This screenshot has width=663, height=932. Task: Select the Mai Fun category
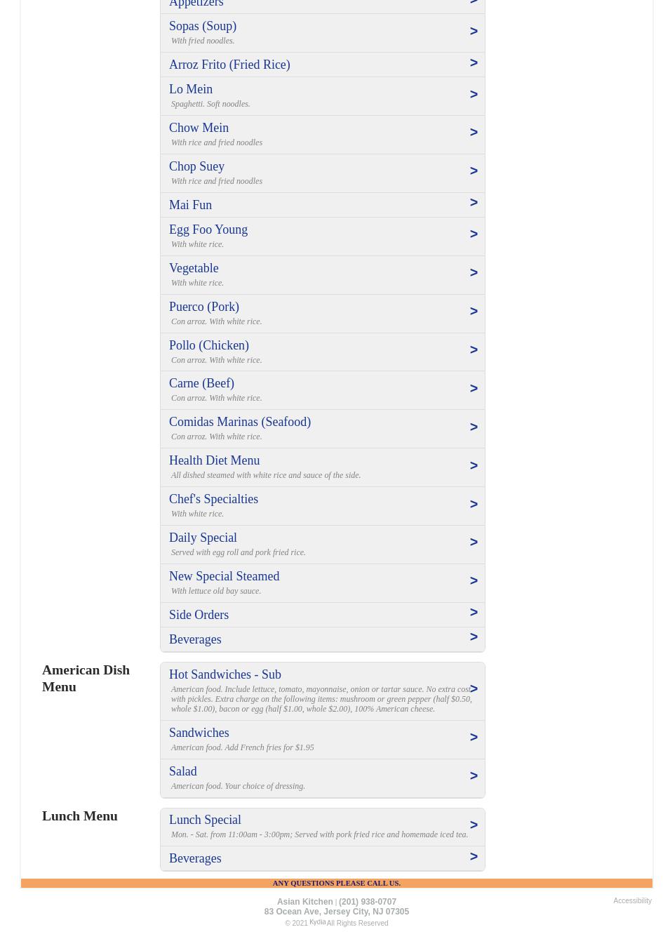coord(322,205)
